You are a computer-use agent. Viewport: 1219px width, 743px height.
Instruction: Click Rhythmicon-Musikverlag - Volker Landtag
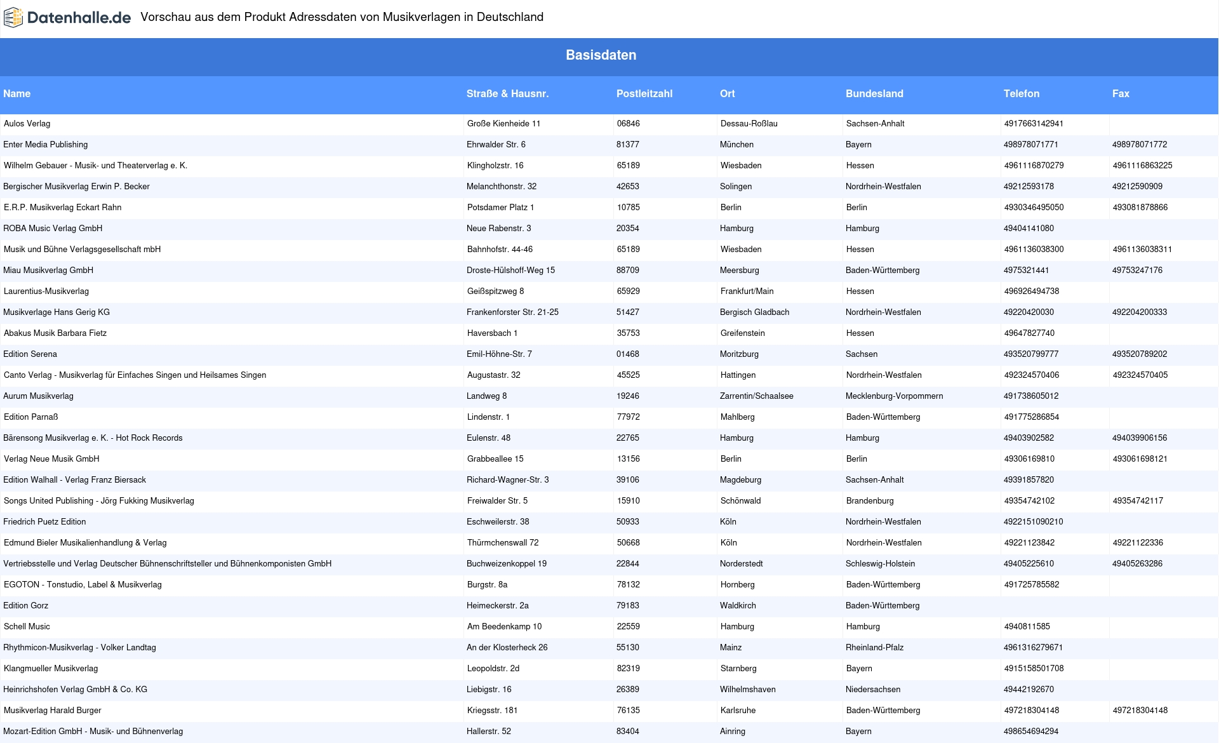tap(79, 648)
